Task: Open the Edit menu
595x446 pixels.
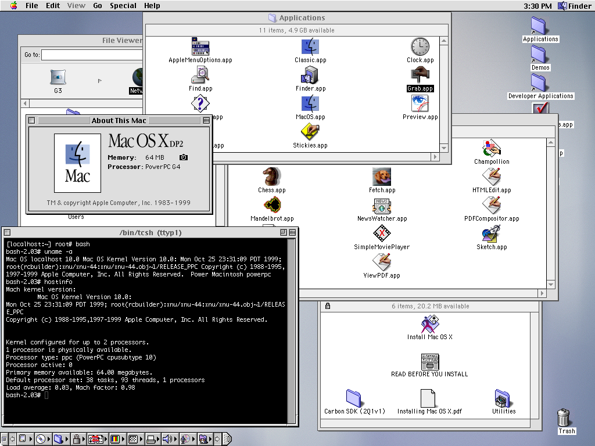Action: click(x=53, y=6)
